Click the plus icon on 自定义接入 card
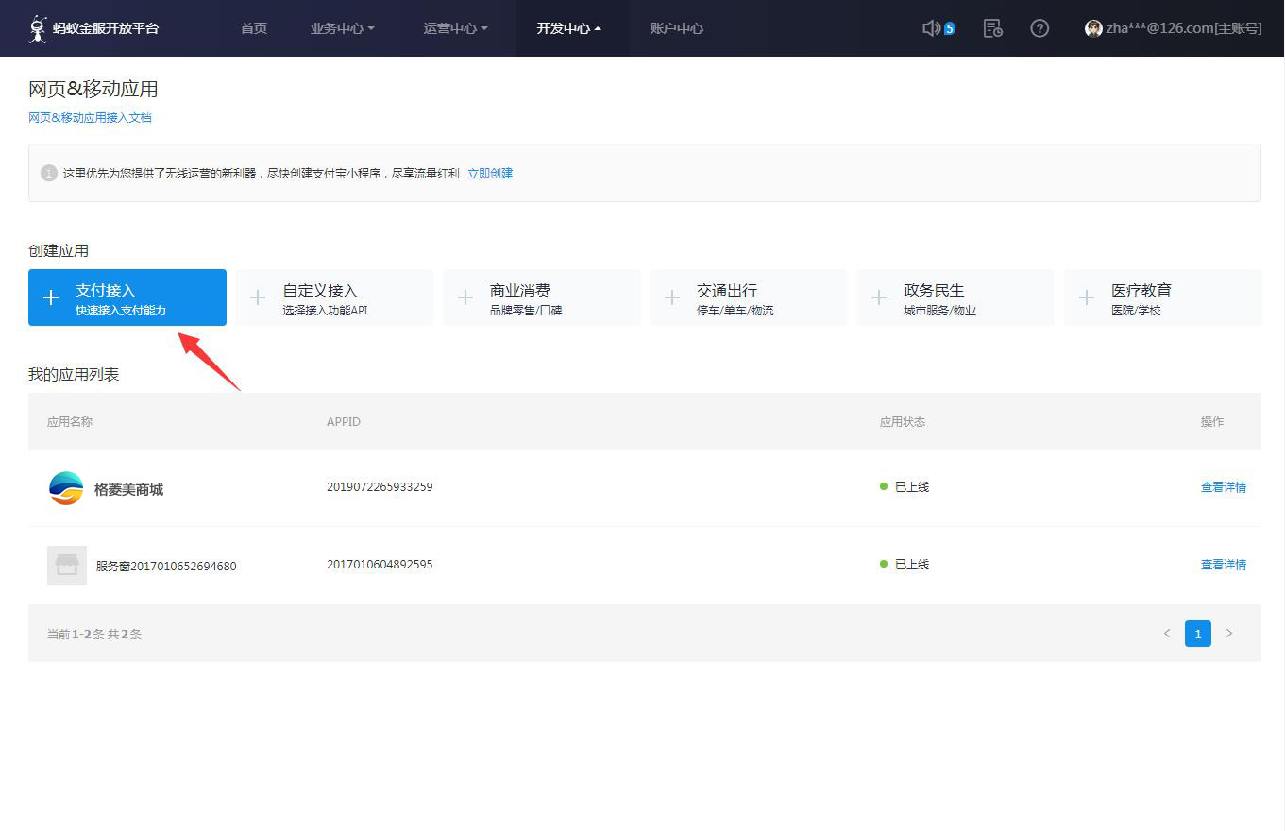1285x831 pixels. pyautogui.click(x=258, y=297)
